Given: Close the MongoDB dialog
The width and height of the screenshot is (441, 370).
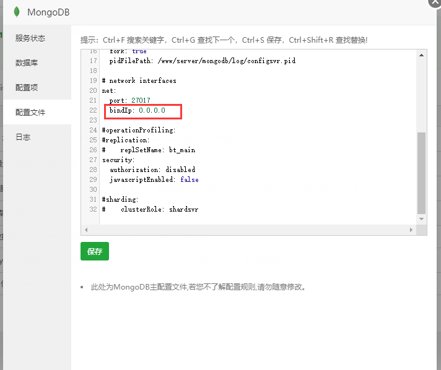Looking at the screenshot, I should pos(435,2).
